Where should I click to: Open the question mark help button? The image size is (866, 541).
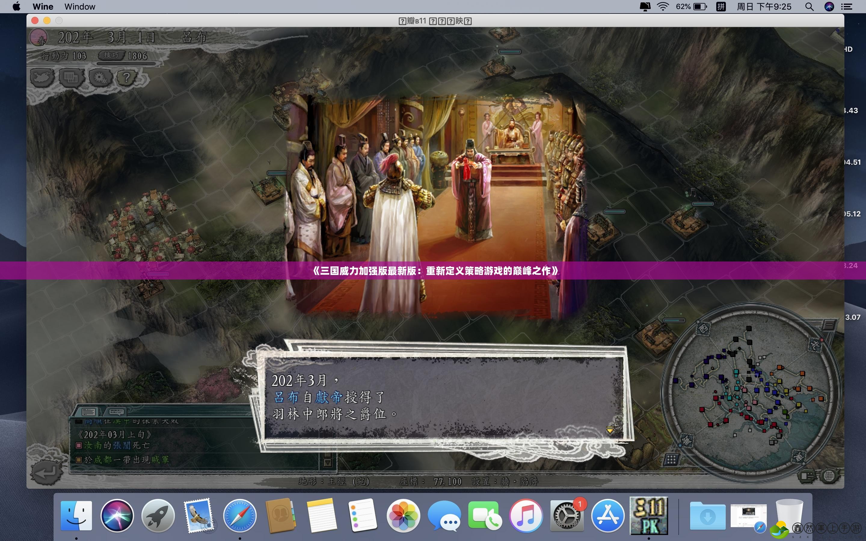tap(126, 77)
